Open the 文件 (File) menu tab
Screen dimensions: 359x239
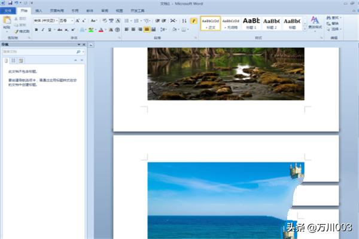pyautogui.click(x=8, y=11)
